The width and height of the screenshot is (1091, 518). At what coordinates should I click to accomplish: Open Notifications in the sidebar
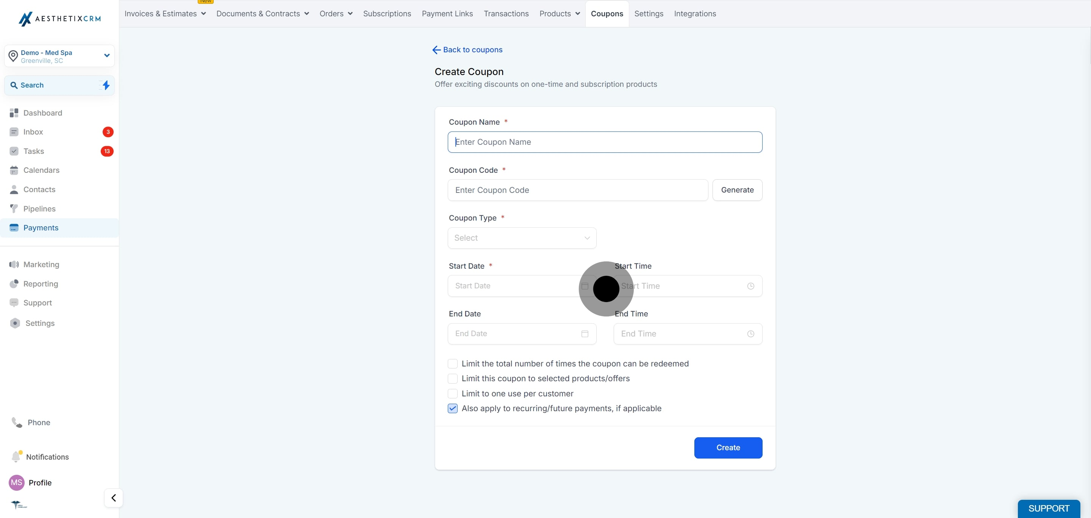point(40,457)
